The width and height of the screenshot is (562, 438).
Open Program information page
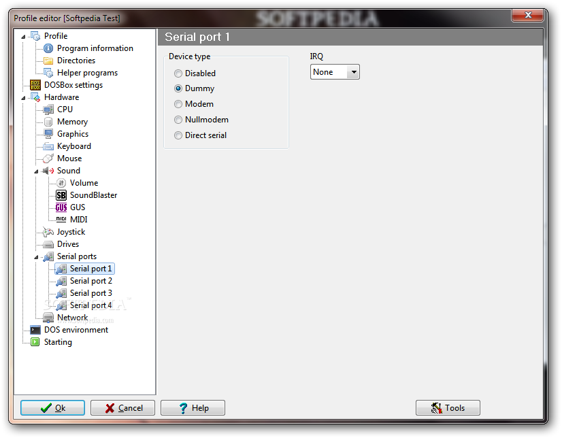(95, 48)
